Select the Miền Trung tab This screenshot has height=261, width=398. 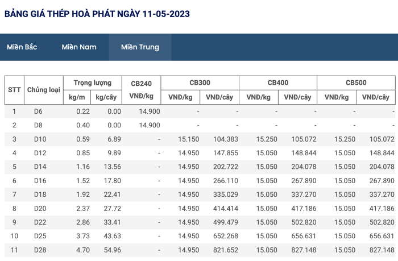coord(140,47)
